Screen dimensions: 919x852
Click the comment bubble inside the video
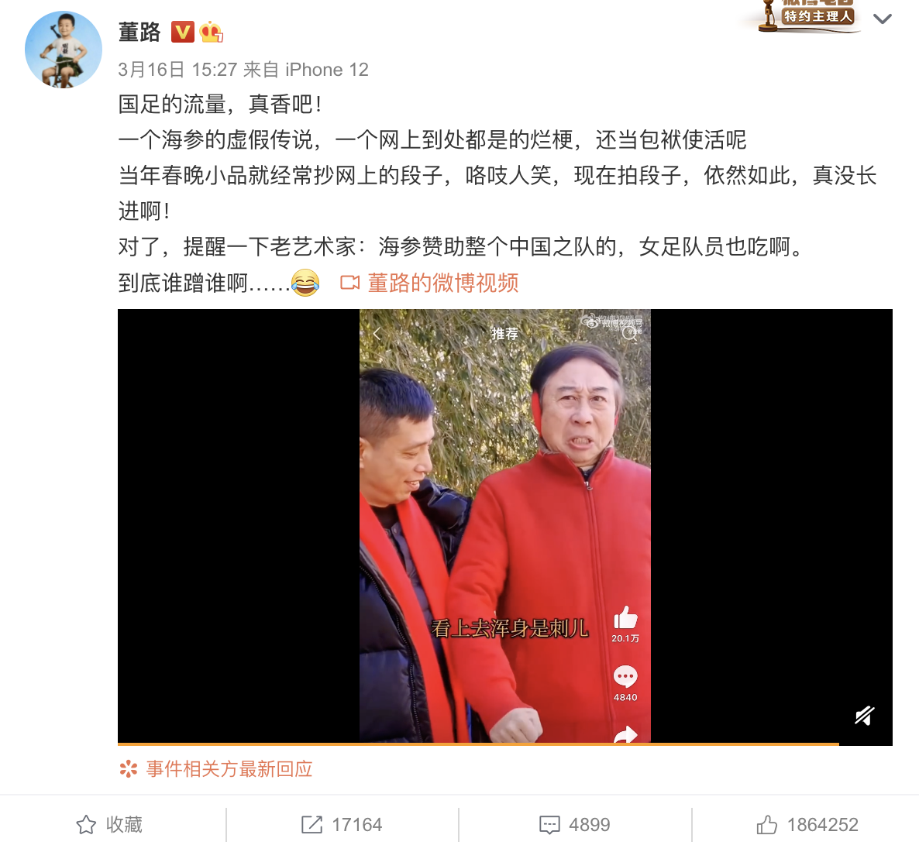coord(625,676)
